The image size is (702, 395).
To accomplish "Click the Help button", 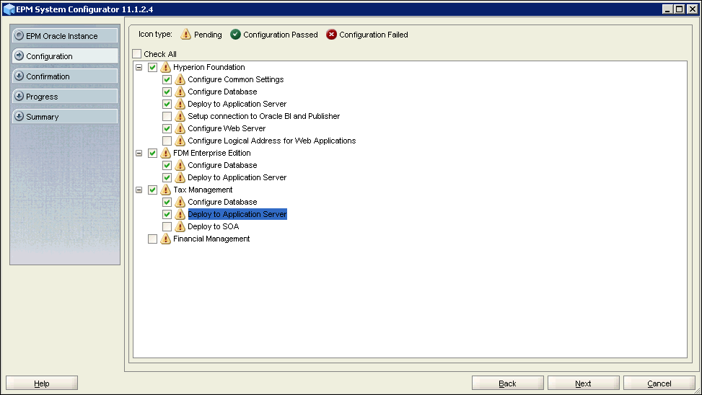I will (42, 383).
